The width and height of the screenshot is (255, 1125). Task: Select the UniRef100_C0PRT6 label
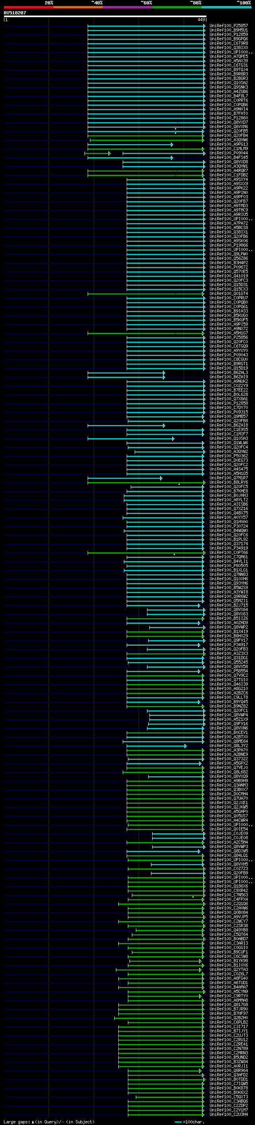pos(229,101)
